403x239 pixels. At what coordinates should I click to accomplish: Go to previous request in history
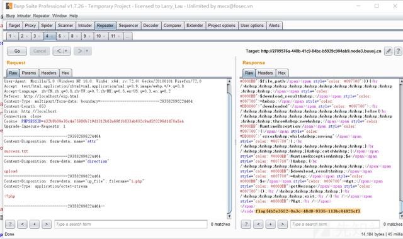coord(59,51)
